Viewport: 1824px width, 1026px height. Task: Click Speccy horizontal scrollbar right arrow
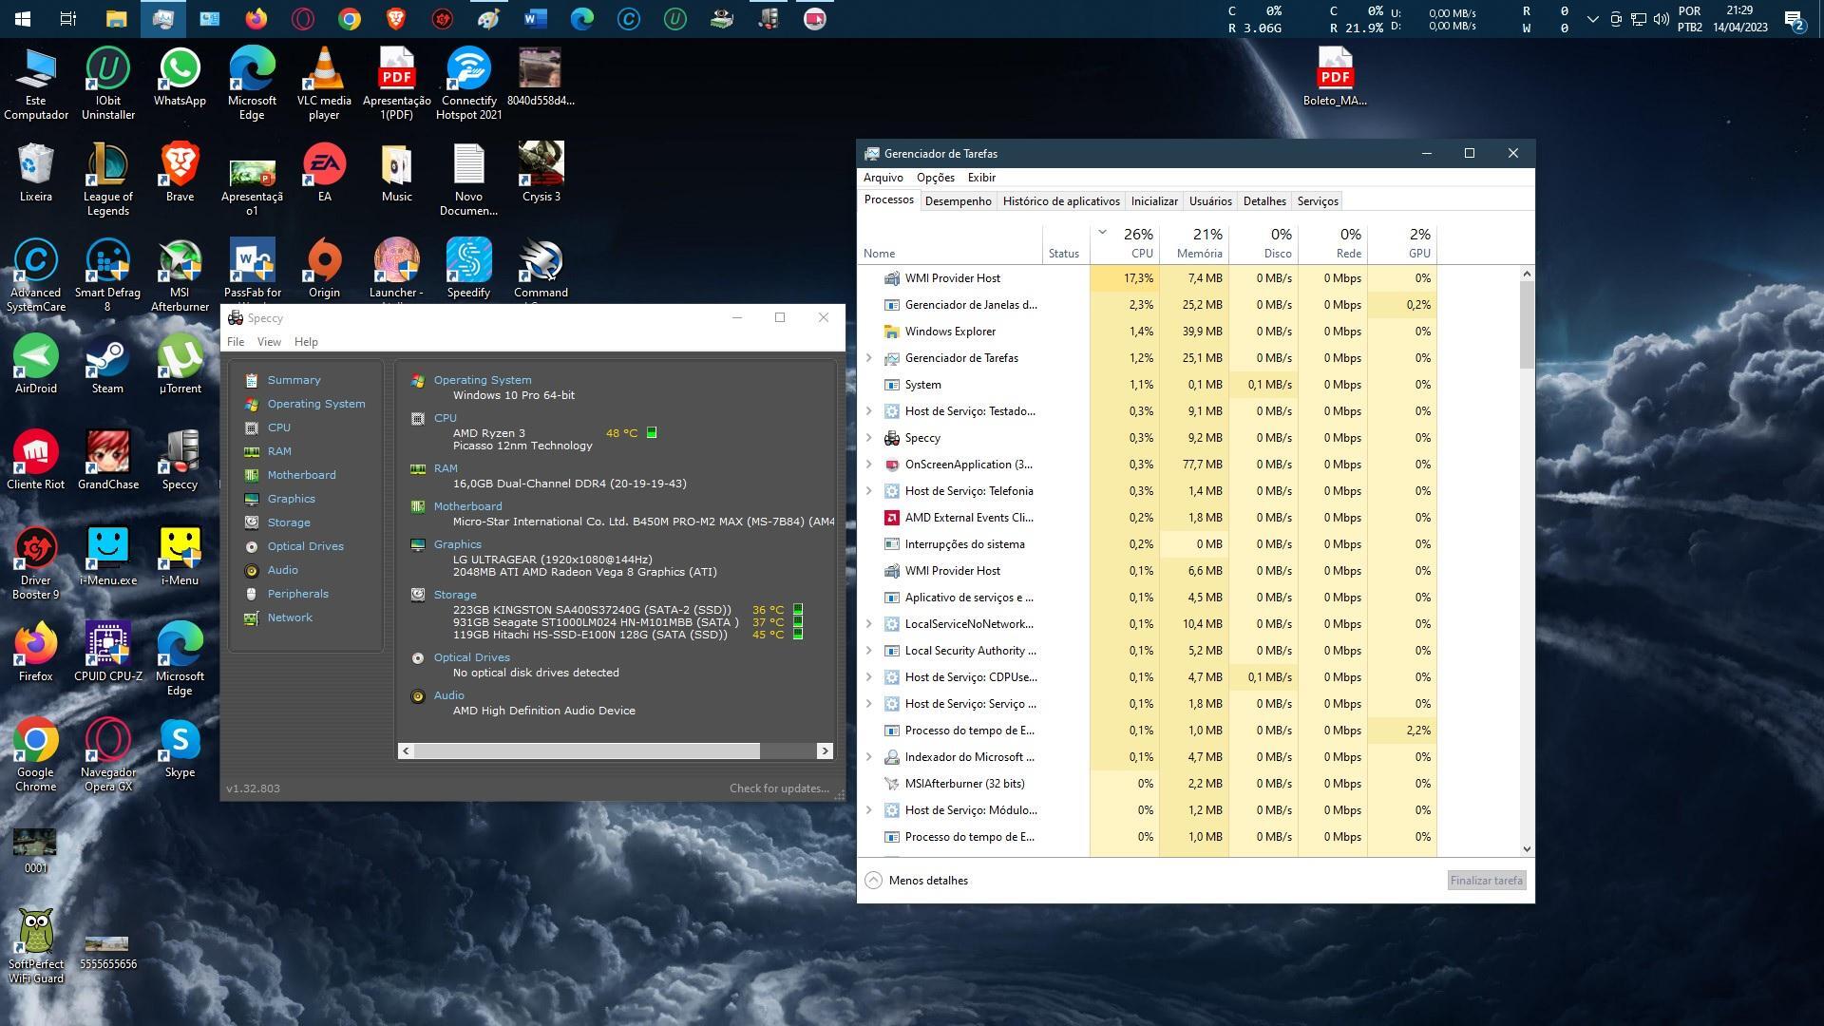824,750
